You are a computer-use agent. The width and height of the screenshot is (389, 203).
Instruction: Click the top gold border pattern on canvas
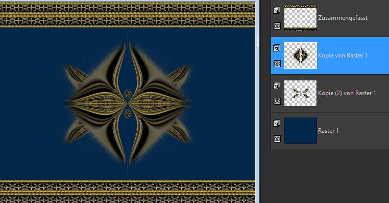[128, 14]
